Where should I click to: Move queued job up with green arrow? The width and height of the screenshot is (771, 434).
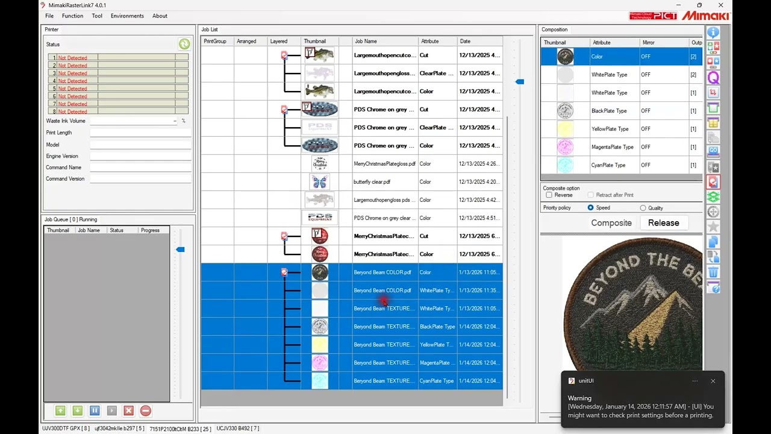click(60, 410)
